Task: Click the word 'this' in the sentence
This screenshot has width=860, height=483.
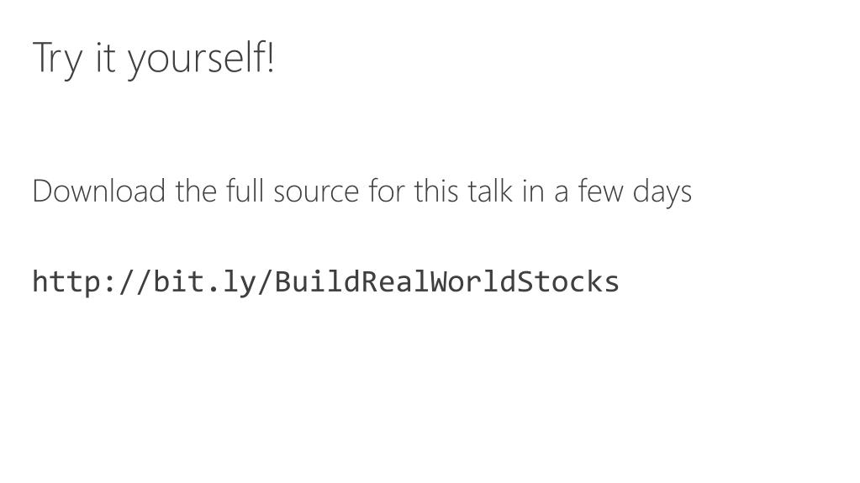Action: click(x=436, y=191)
